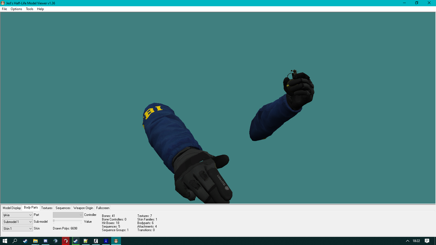Open the Counter-Strike taskbar icon

point(96,241)
